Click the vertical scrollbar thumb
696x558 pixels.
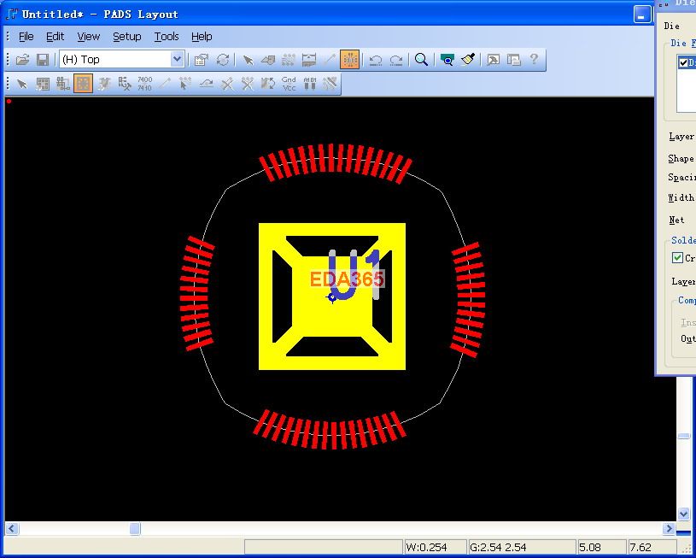(x=683, y=436)
